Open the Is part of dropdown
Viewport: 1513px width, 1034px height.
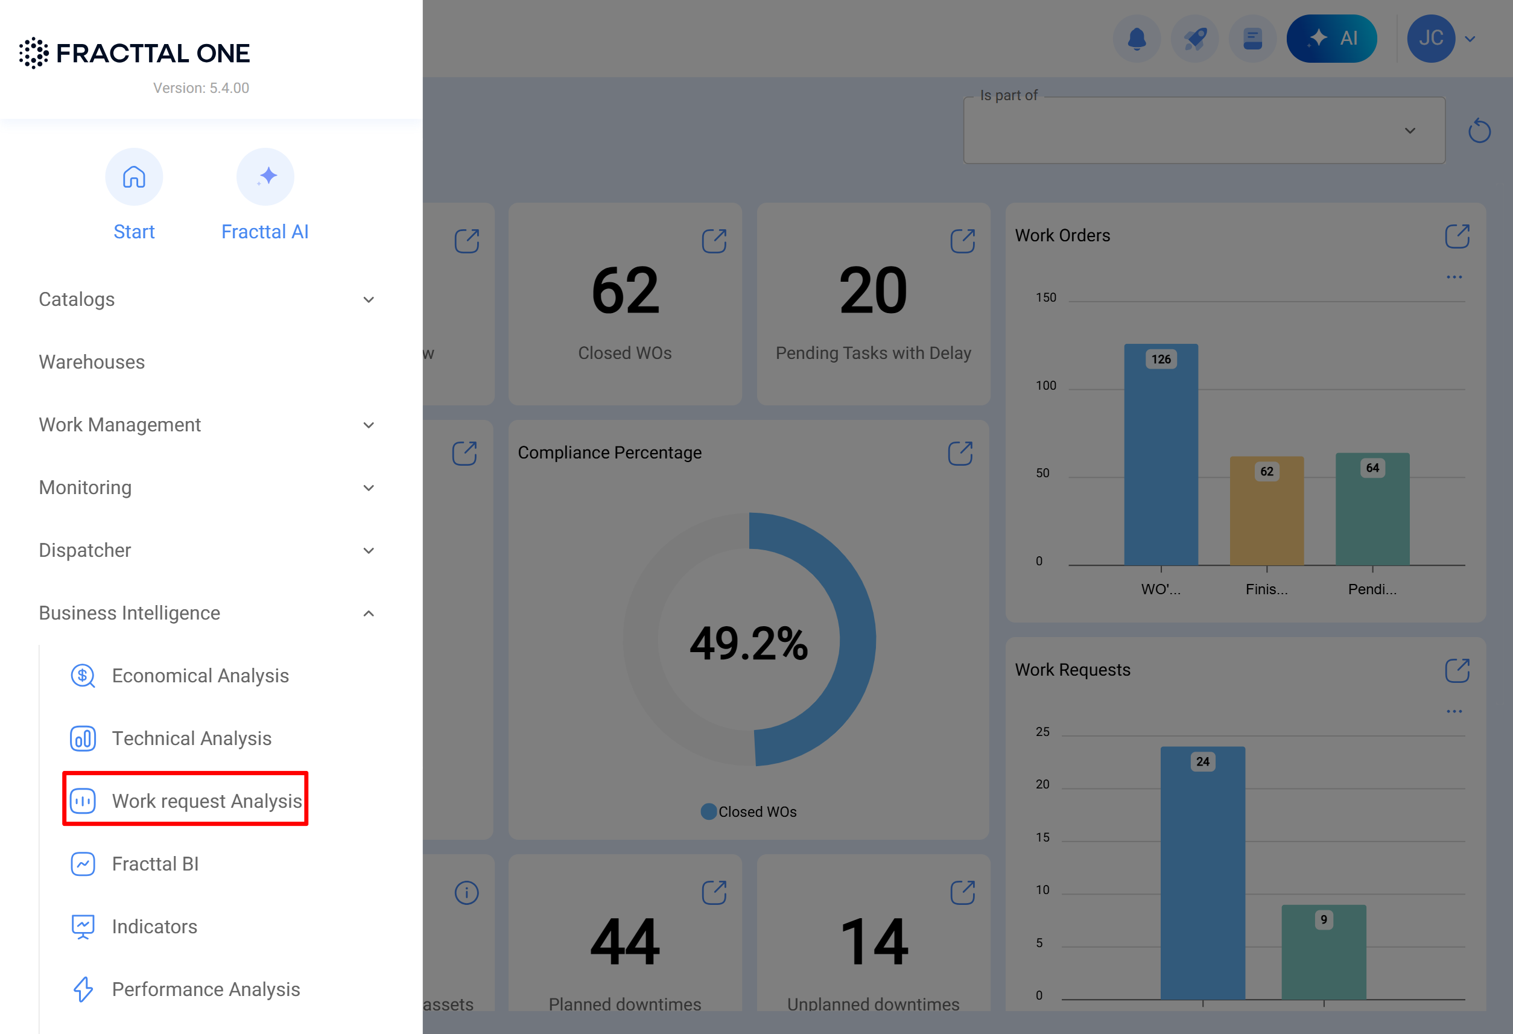[x=1203, y=131]
